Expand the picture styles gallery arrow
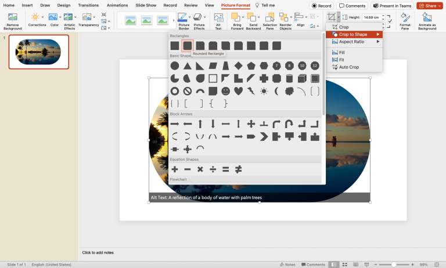446x268 pixels. point(174,20)
